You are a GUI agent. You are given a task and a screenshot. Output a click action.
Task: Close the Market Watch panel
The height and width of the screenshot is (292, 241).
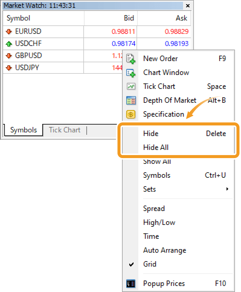(x=188, y=6)
